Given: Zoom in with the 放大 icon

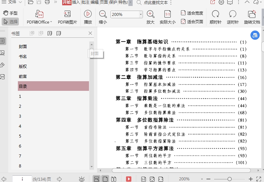Looking at the screenshot, I should (x=150, y=17).
